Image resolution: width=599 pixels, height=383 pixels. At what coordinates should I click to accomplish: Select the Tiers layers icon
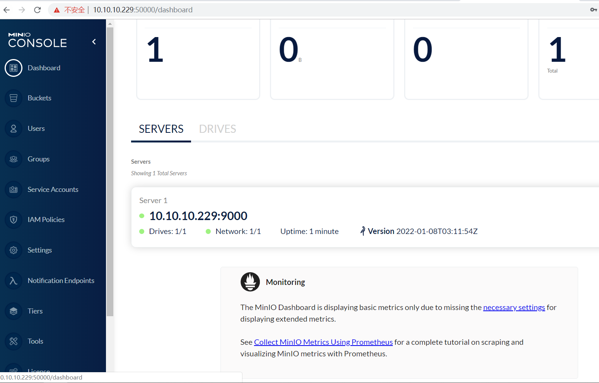click(14, 311)
